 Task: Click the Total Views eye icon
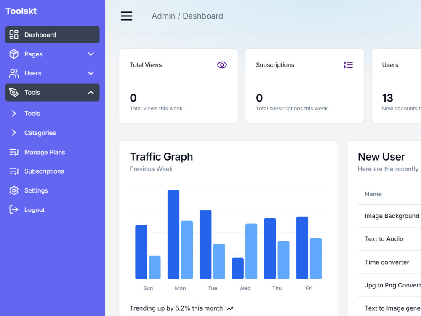[222, 65]
